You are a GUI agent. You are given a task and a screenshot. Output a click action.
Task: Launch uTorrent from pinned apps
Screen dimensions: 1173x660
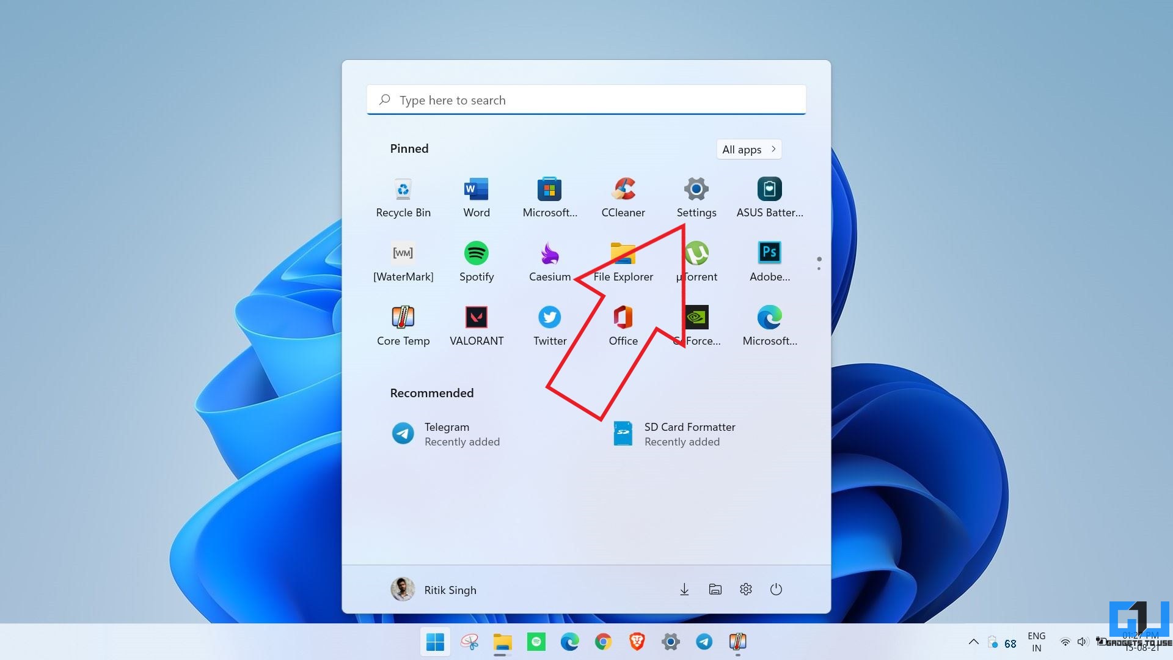[696, 253]
